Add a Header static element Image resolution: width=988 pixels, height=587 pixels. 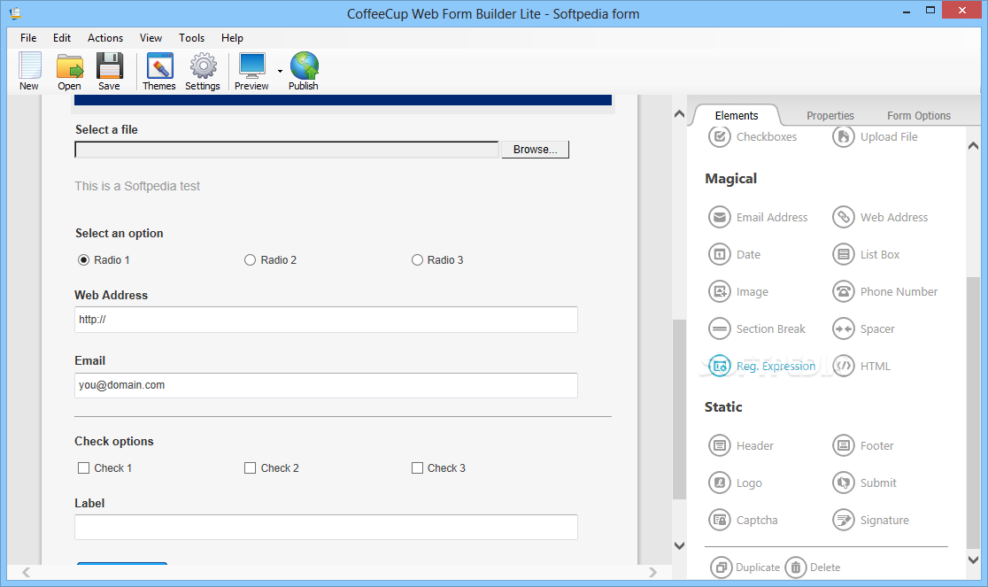[741, 446]
